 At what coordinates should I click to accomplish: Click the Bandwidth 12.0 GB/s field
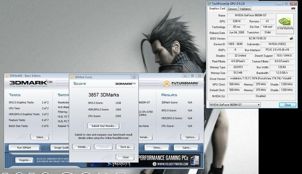(x=282, y=73)
